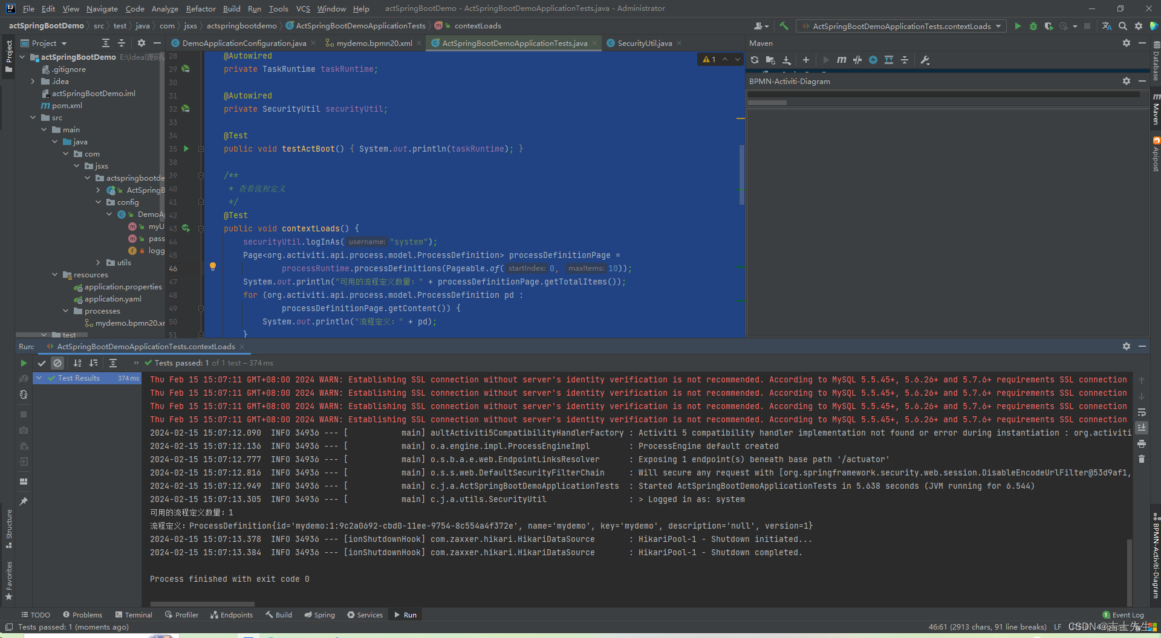Viewport: 1161px width, 638px height.
Task: Toggle show ignored tests filter
Action: tap(57, 363)
